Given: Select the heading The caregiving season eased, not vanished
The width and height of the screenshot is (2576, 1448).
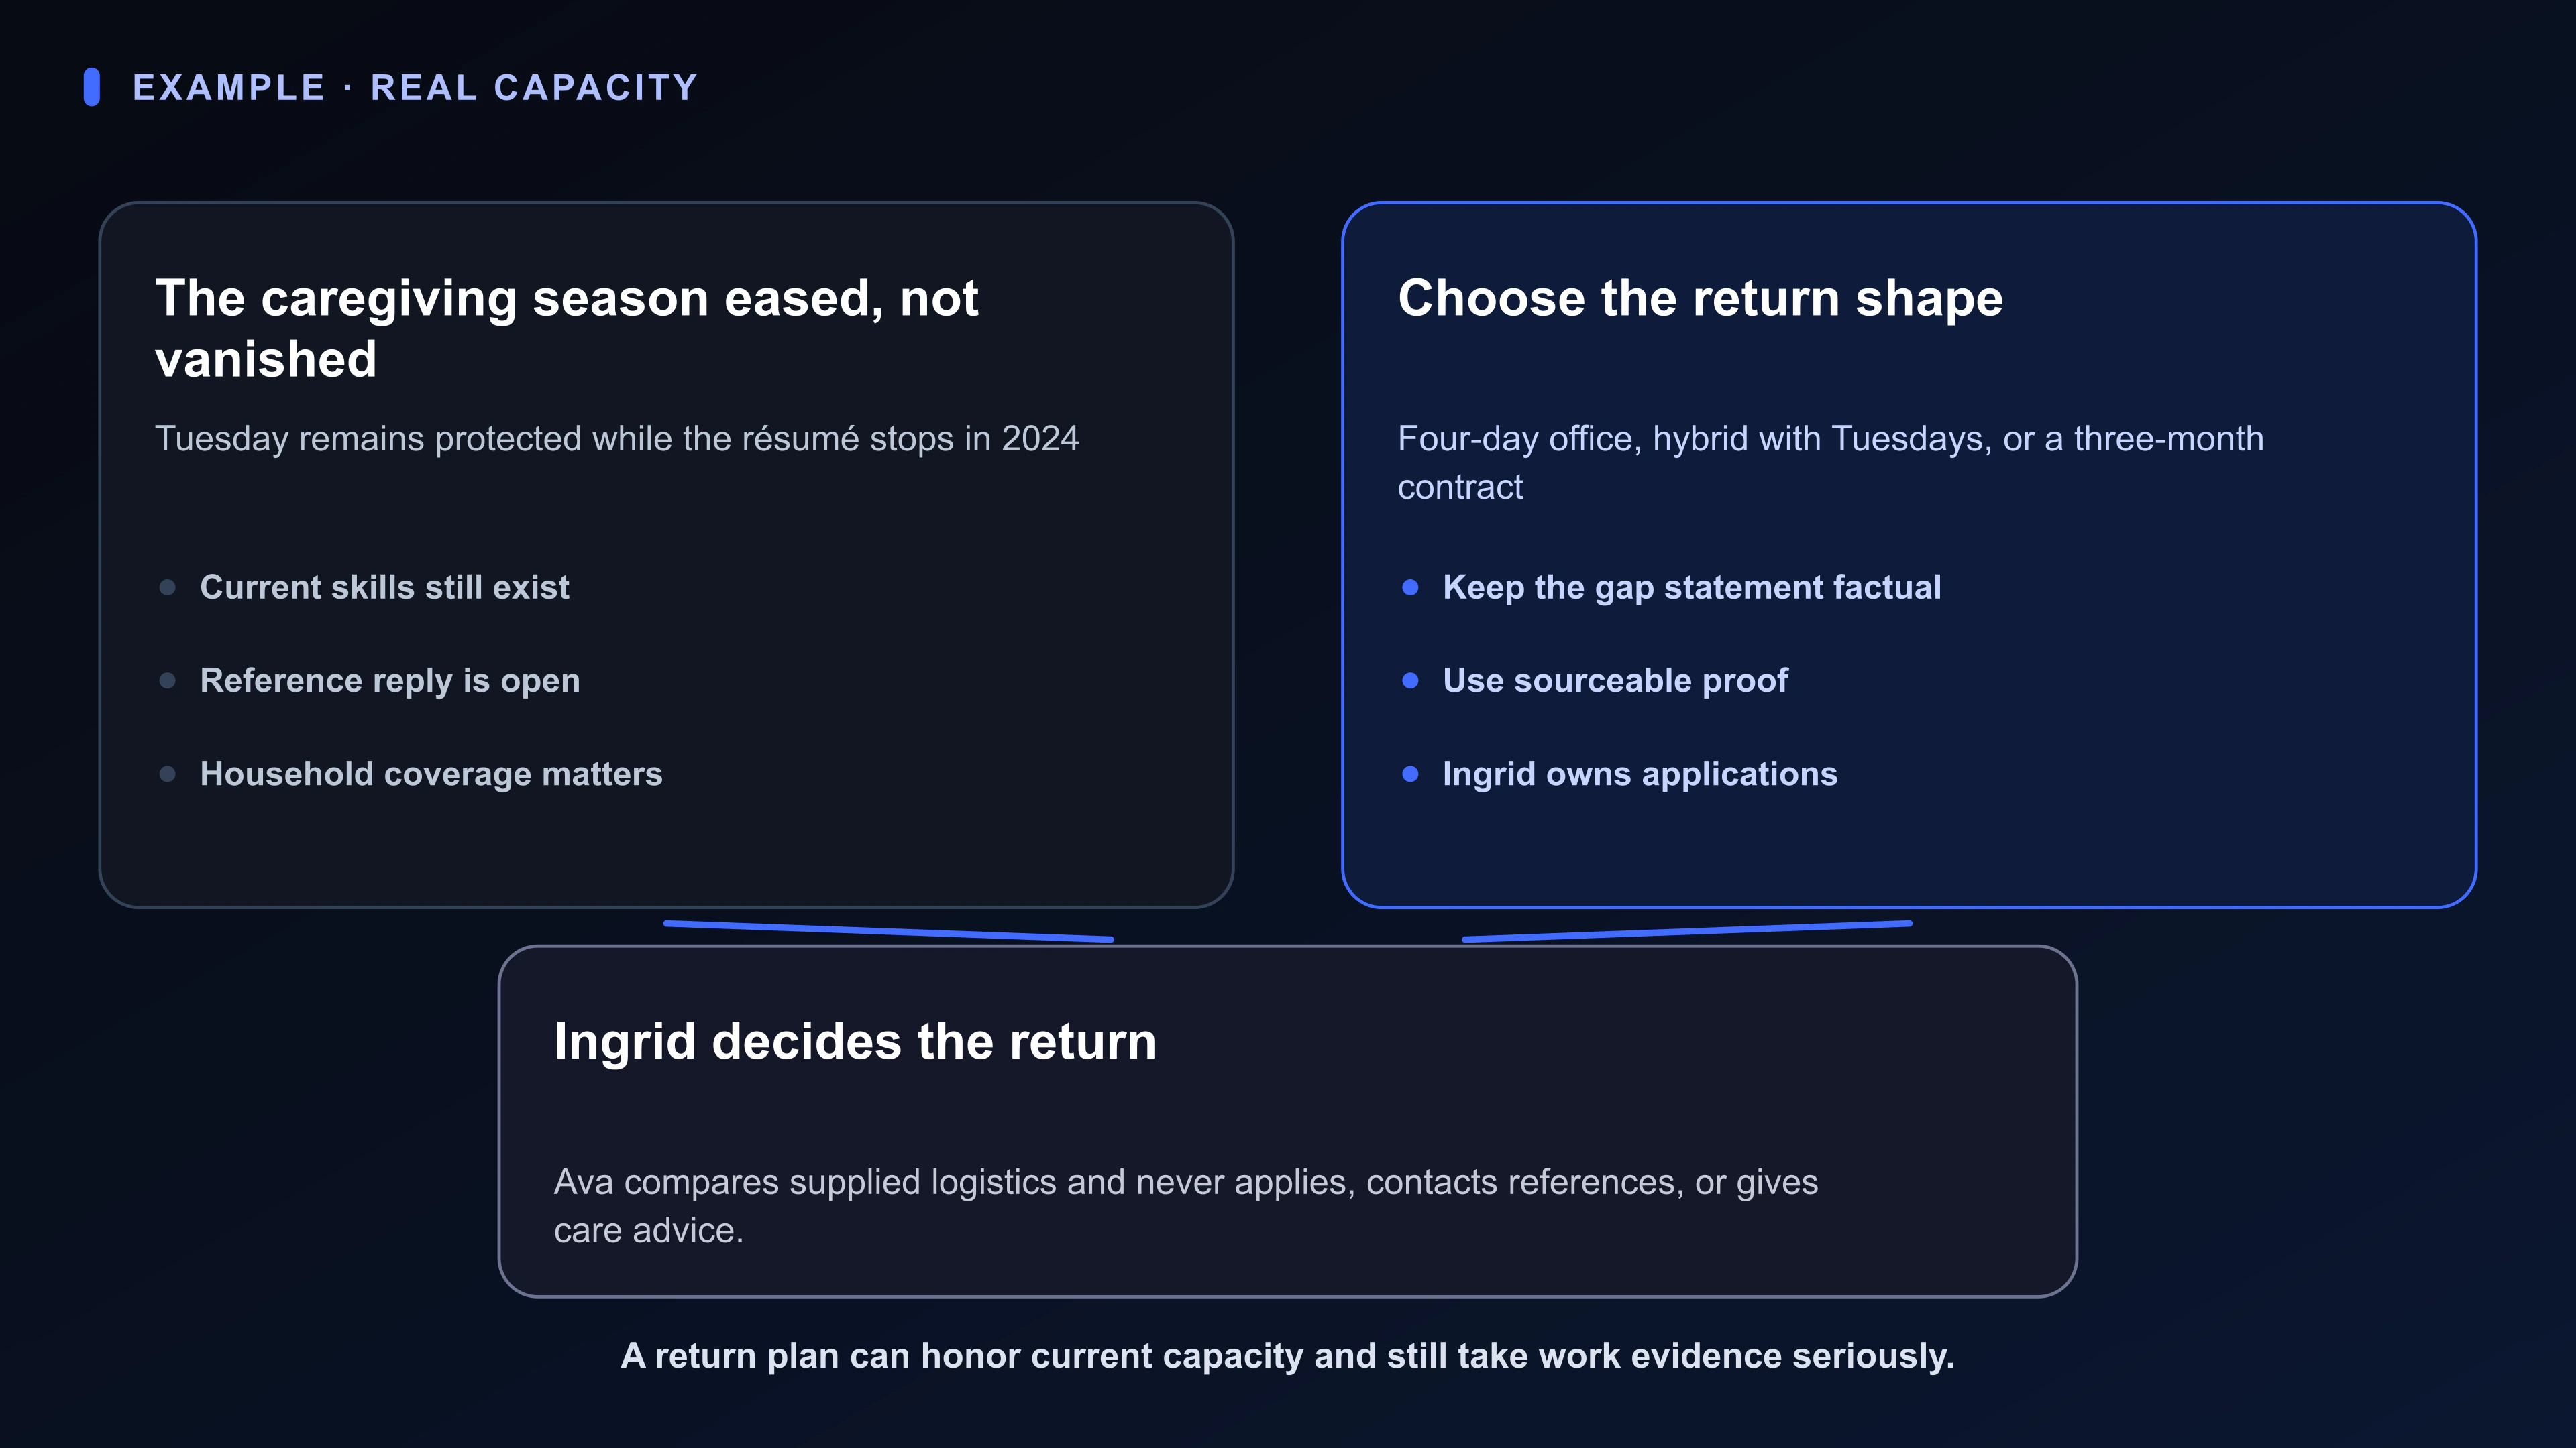Looking at the screenshot, I should (x=566, y=328).
